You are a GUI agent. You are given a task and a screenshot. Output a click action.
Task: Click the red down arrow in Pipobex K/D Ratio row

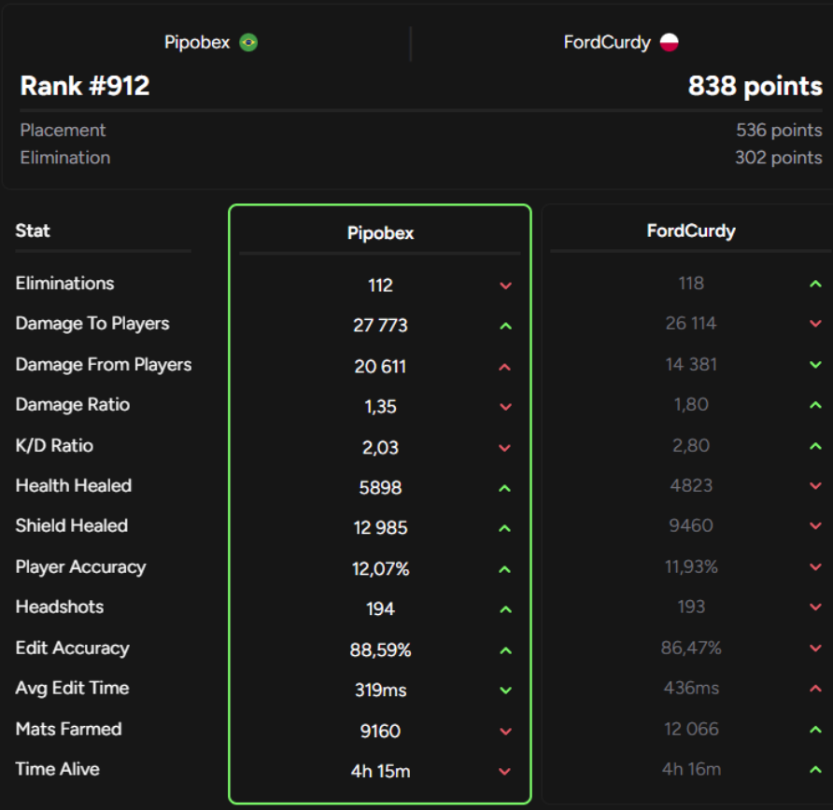[504, 448]
